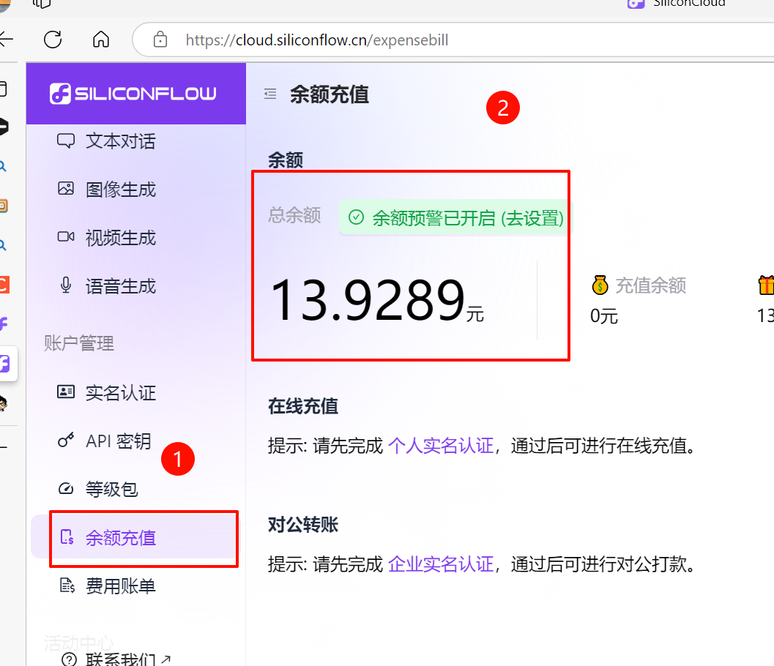Image resolution: width=774 pixels, height=666 pixels.
Task: Open 语音生成 in the sidebar
Action: pos(120,286)
